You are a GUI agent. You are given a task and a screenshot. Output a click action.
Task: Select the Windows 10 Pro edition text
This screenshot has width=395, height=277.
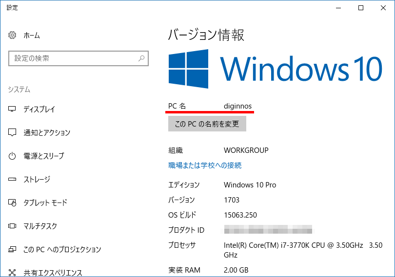[x=250, y=185]
